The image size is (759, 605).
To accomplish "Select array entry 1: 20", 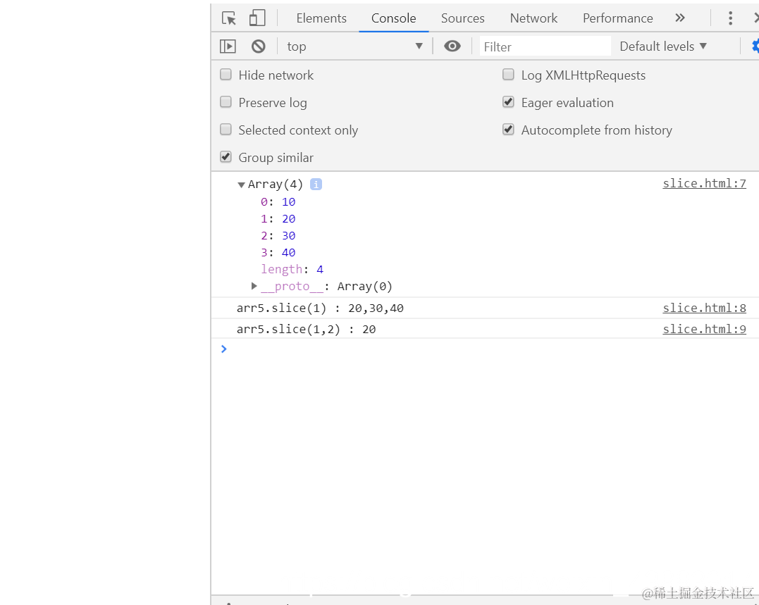I will (x=278, y=219).
